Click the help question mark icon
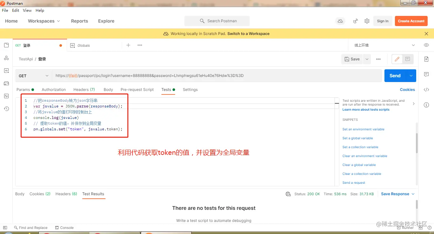 click(x=430, y=228)
